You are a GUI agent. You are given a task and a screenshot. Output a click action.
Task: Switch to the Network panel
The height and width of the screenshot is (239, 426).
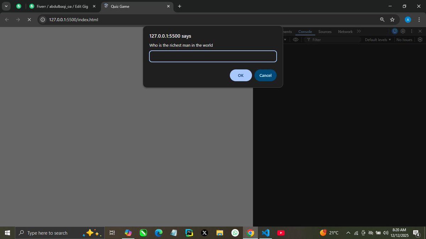345,32
